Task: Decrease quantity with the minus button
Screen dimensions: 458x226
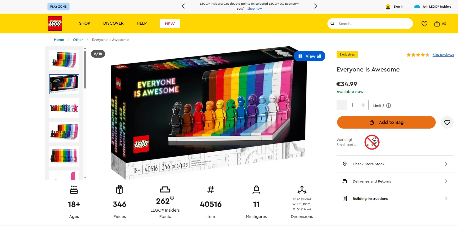Action: pos(342,105)
